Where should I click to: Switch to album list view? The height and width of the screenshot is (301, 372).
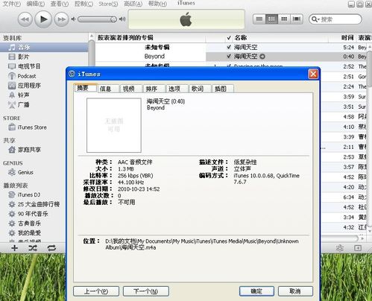pyautogui.click(x=271, y=19)
